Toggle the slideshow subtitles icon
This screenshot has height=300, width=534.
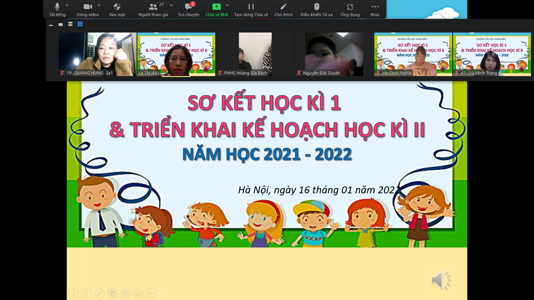coord(139,293)
